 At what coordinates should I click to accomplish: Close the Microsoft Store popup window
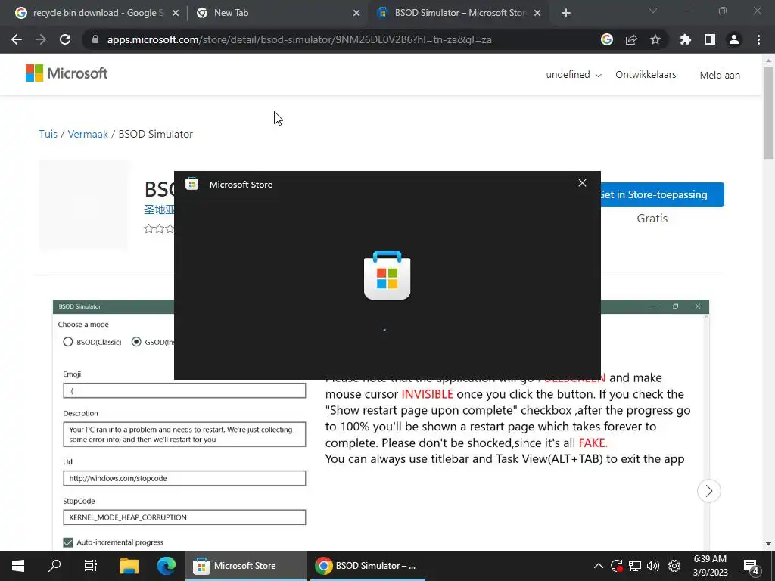click(582, 183)
